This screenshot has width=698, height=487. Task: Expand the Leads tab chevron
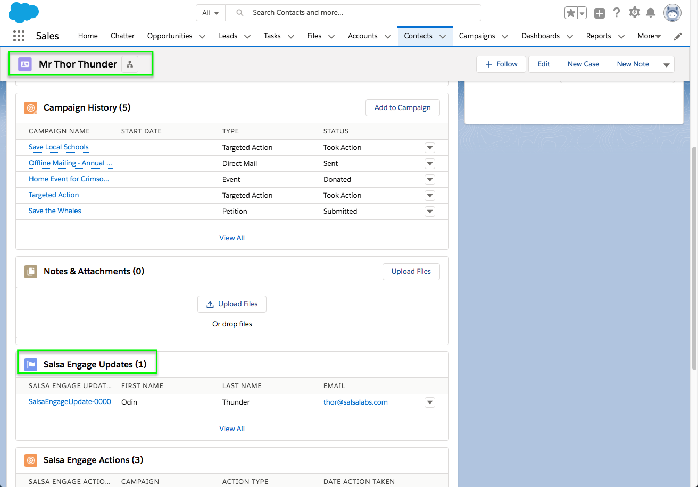click(247, 36)
